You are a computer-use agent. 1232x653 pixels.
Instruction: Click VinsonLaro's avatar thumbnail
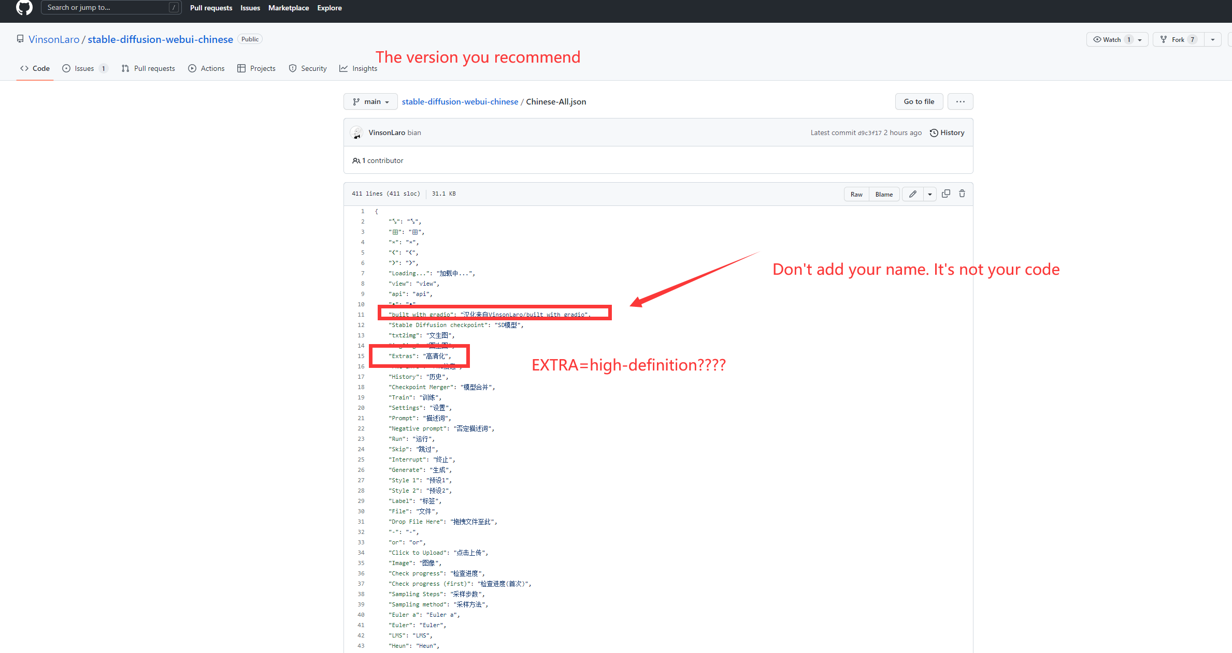[x=356, y=132]
